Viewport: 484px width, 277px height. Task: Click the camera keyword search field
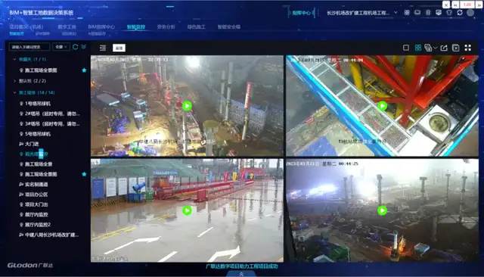pyautogui.click(x=29, y=47)
